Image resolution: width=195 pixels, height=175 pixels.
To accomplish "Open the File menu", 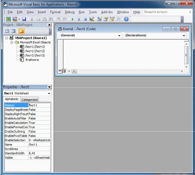I will [10, 12].
